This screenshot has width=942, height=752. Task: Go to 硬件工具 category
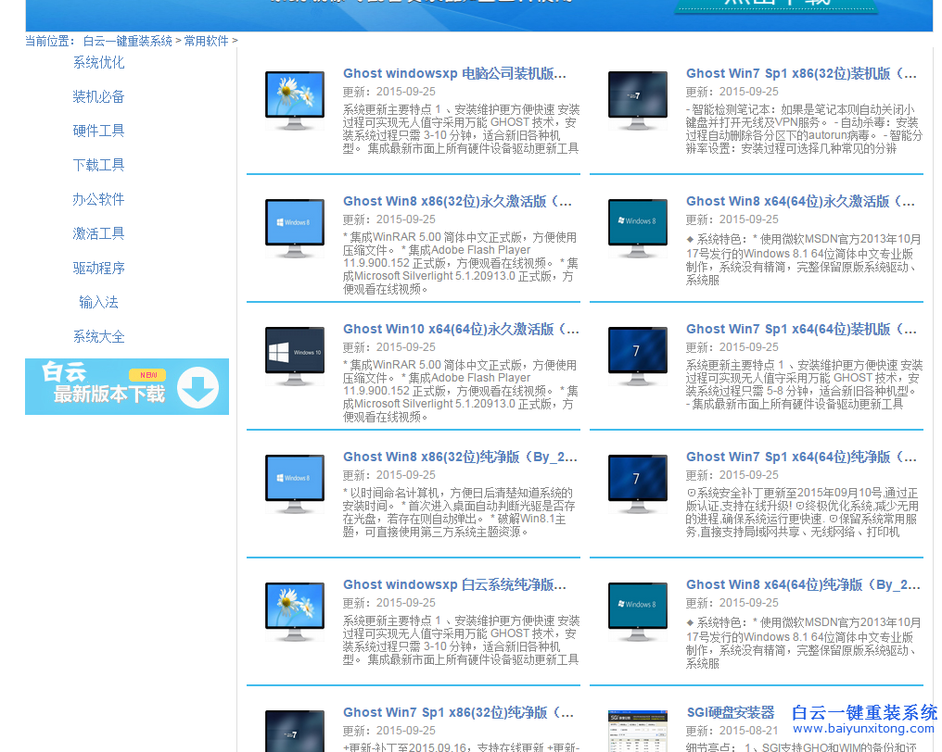click(x=98, y=131)
